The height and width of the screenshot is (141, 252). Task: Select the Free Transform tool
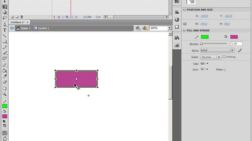tap(5, 7)
